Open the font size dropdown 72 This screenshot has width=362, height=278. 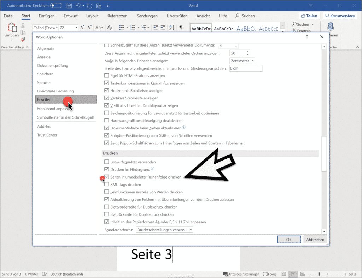coord(76,28)
